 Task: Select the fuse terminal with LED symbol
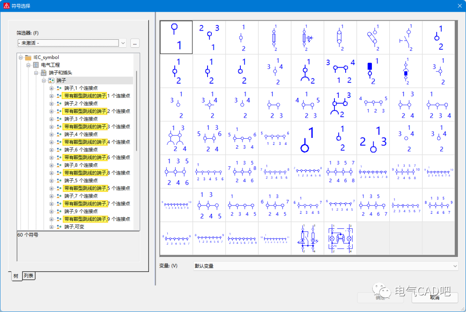(307, 37)
